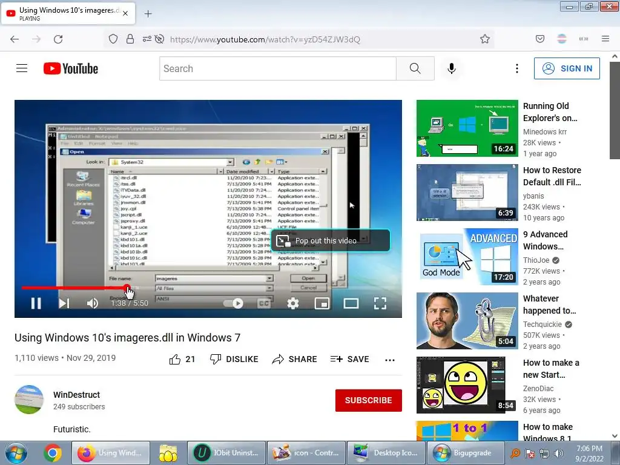This screenshot has height=465, width=620.
Task: Reload the current page
Action: (58, 39)
